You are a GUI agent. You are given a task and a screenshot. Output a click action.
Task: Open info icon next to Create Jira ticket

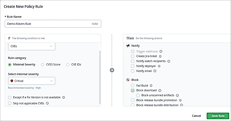coord(160,56)
